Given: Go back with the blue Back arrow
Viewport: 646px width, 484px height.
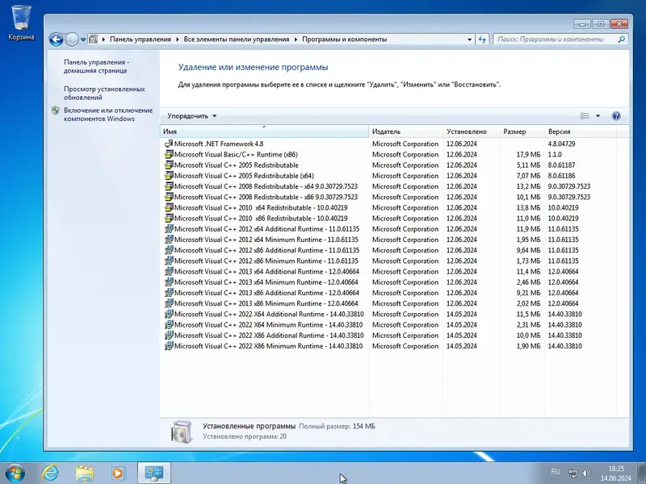Looking at the screenshot, I should (57, 40).
